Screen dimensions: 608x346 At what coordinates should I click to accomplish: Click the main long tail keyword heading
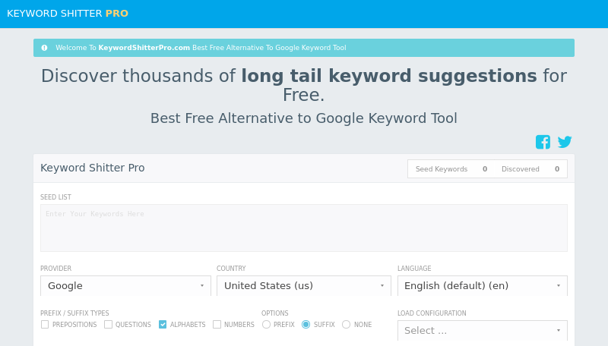tap(303, 85)
